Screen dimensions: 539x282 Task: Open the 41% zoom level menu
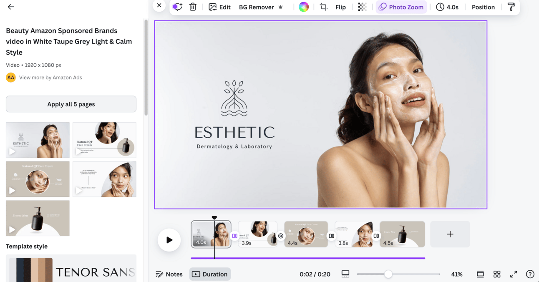(457, 274)
